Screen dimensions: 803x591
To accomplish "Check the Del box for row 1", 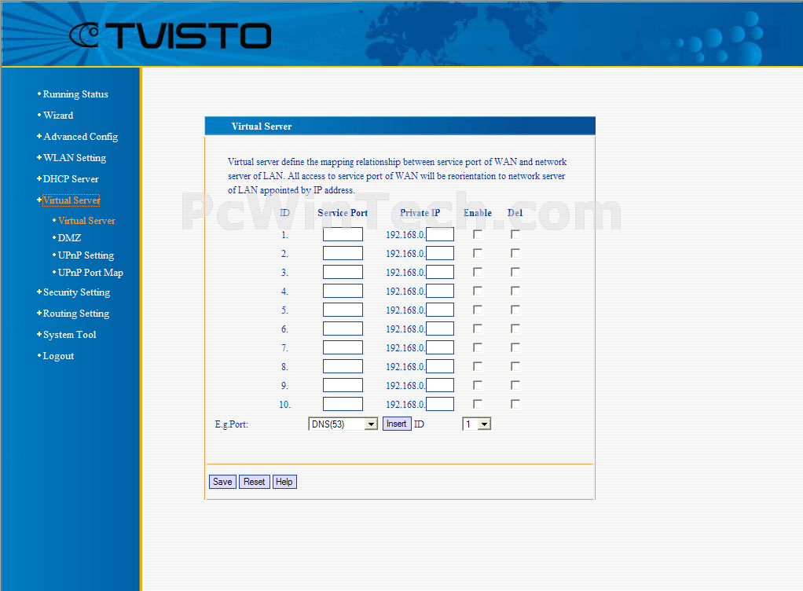I will coord(515,234).
